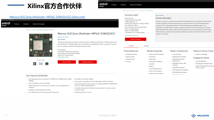Click '© Enclustra 2023' footer text

coord(107,115)
